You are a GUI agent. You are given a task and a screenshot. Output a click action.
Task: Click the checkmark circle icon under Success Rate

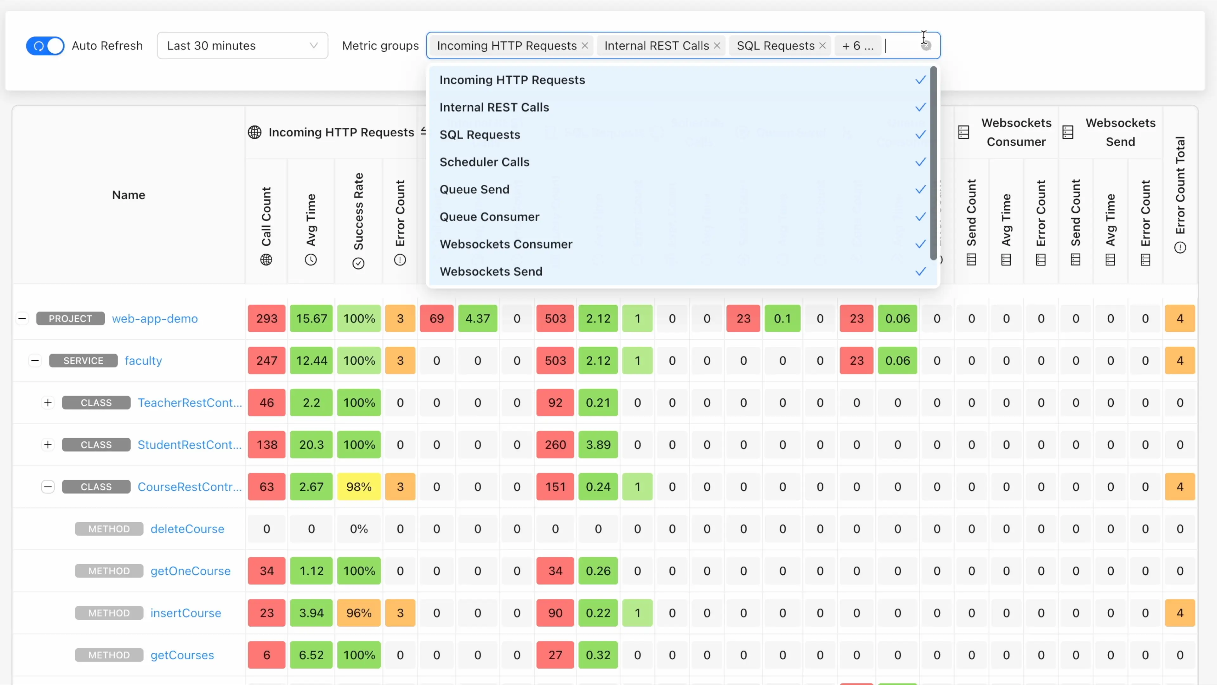tap(358, 263)
